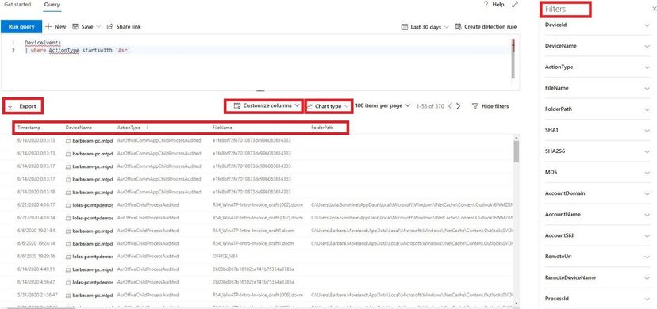Click the Hide filters button
657x309 pixels.
tap(490, 106)
